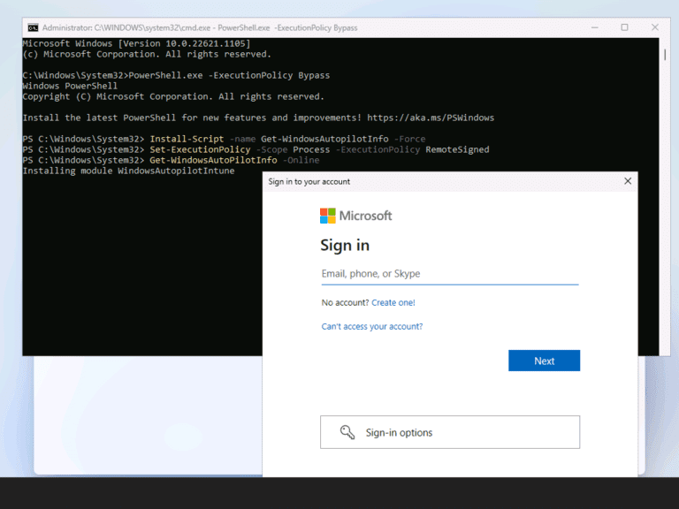This screenshot has height=509, width=679.
Task: Click the key icon beside Sign-in options
Action: [347, 432]
